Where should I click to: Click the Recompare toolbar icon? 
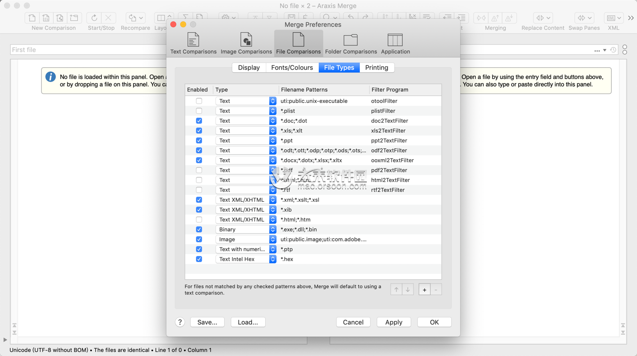[x=135, y=18]
